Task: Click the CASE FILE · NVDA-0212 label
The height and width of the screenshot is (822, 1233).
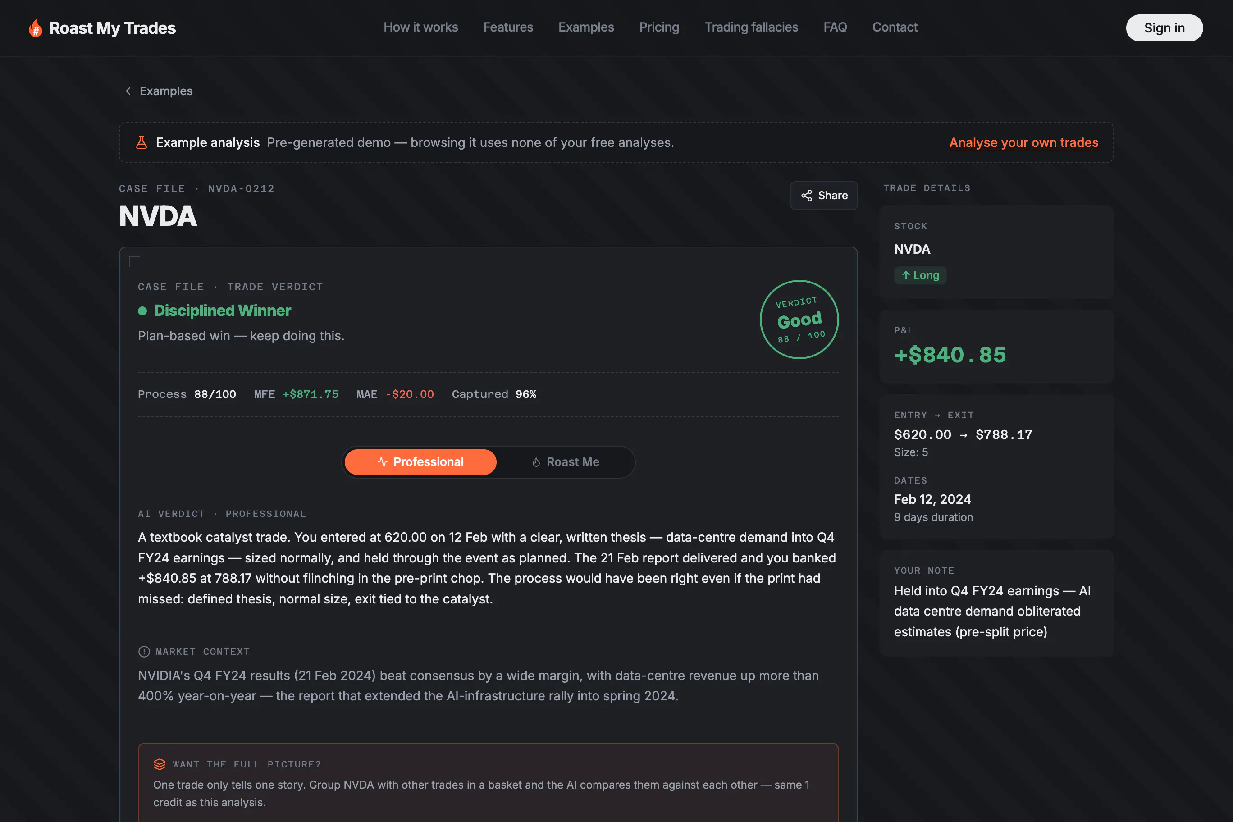Action: 196,189
